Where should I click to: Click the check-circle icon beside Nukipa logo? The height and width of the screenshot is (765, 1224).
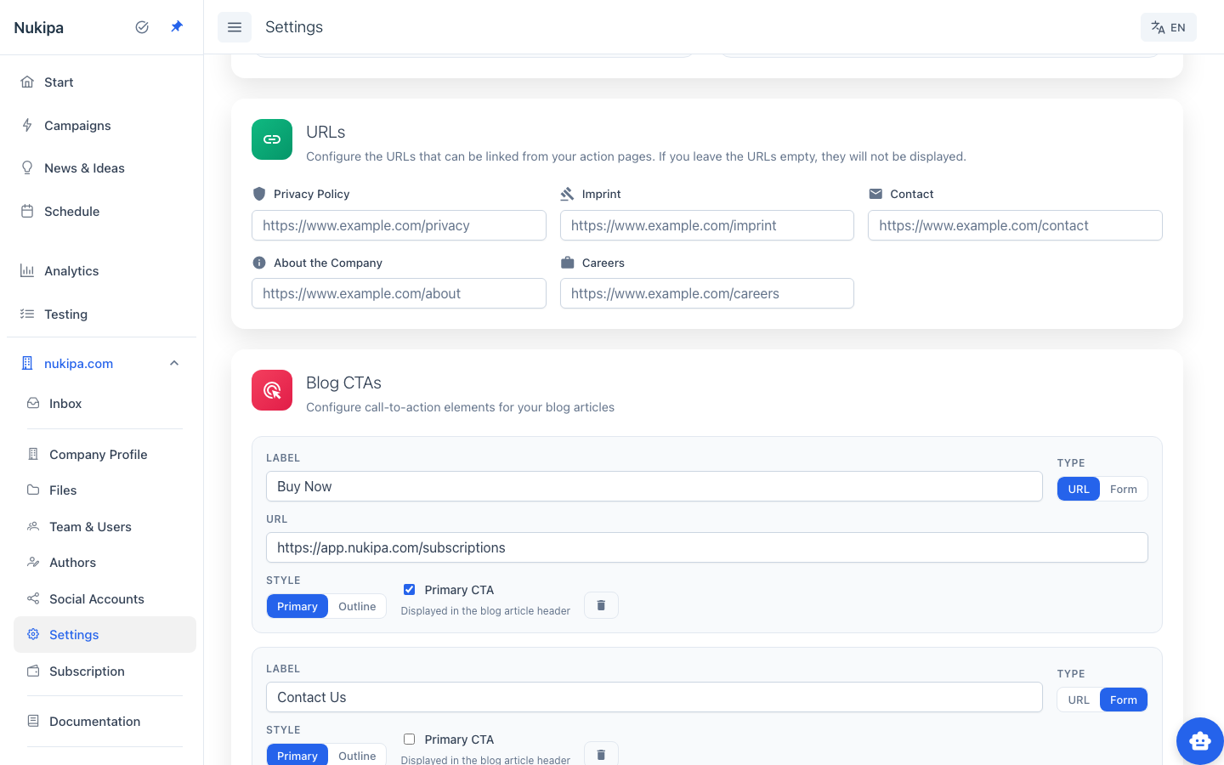(x=142, y=26)
